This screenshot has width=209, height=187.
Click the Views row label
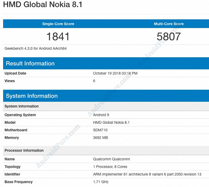(x=10, y=81)
